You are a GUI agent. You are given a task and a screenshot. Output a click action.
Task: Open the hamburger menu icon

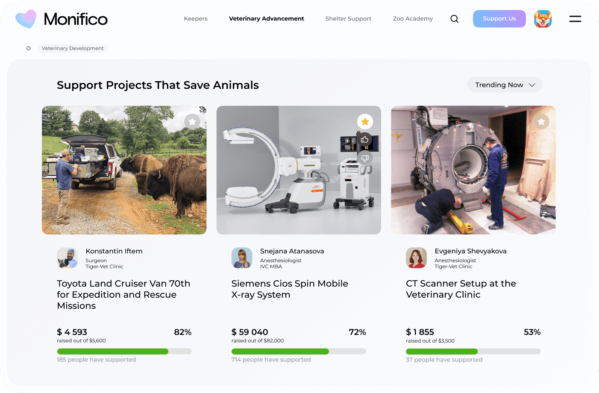tap(575, 19)
